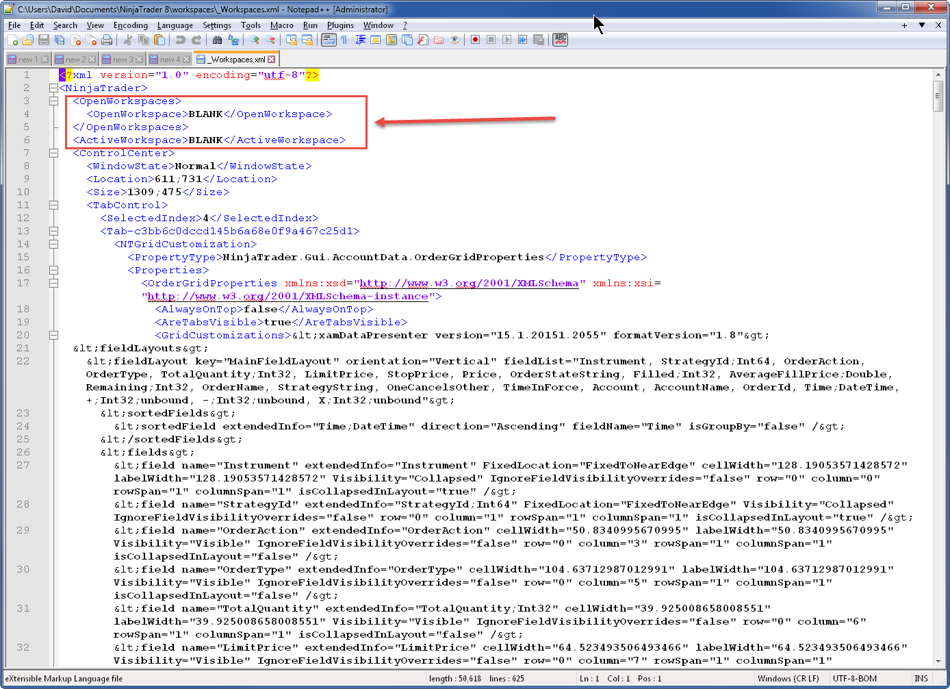Collapse the NinjaTrader fold at line 2
The image size is (950, 689).
coord(53,88)
